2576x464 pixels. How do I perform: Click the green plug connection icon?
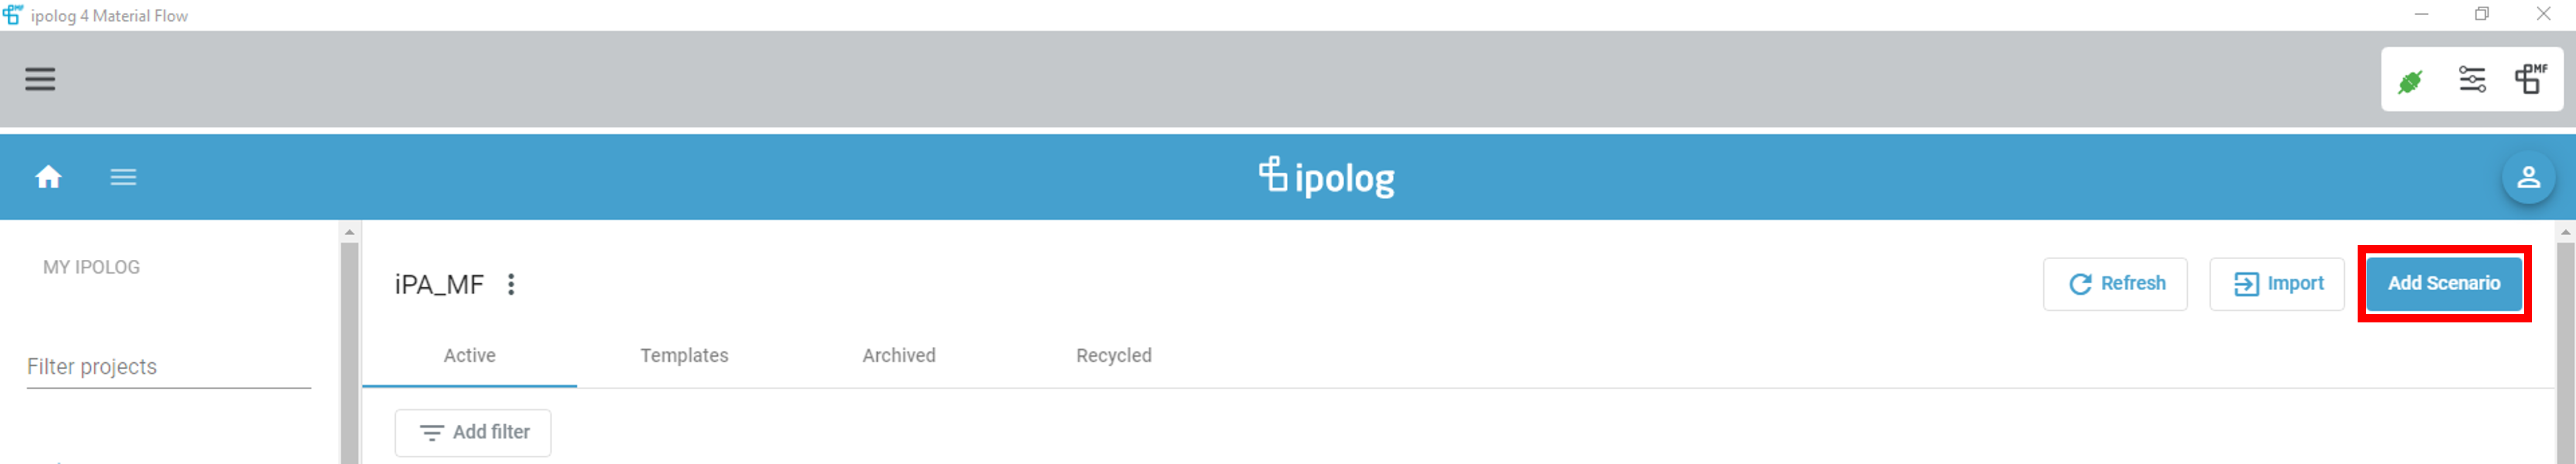[x=2410, y=81]
